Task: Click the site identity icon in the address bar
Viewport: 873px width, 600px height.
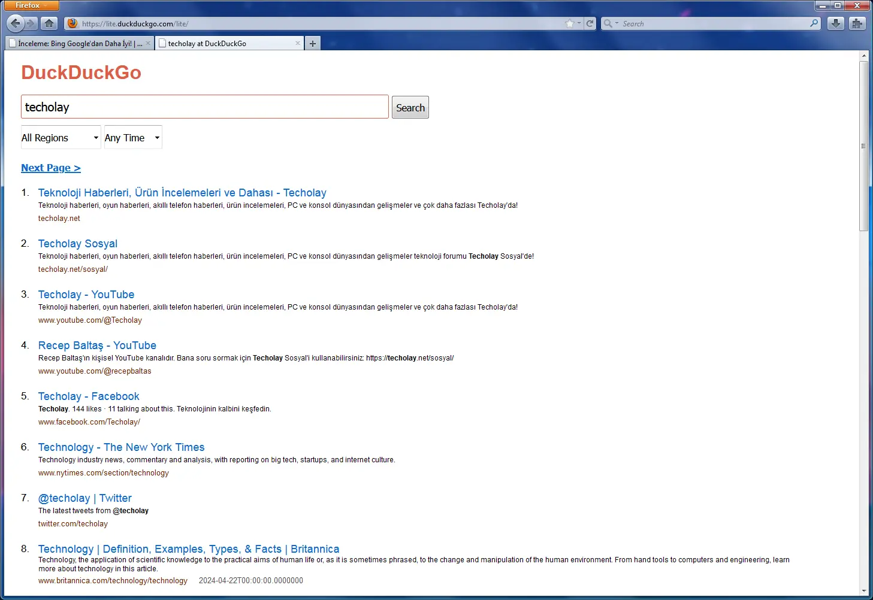Action: pyautogui.click(x=73, y=23)
